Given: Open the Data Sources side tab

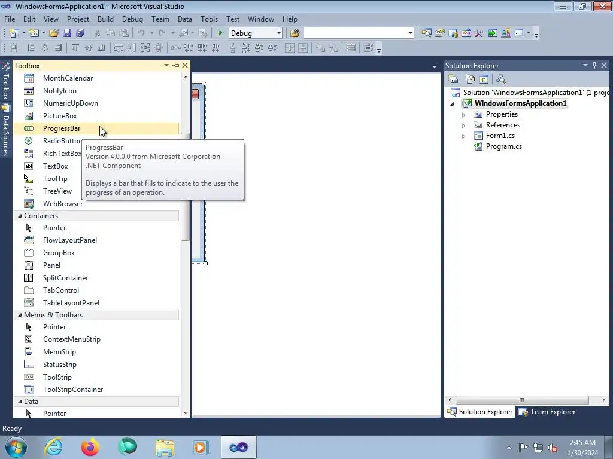Looking at the screenshot, I should (x=5, y=131).
